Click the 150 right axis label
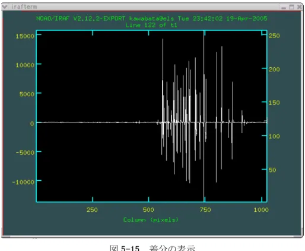The height and width of the screenshot is (251, 305). [274, 103]
